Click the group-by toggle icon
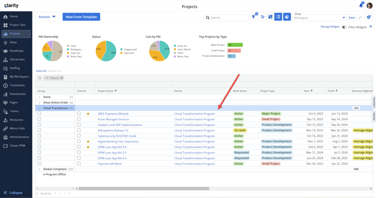This screenshot has width=376, height=198. (40, 78)
